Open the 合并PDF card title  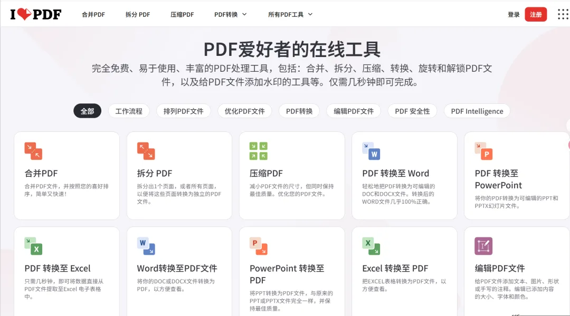point(41,173)
